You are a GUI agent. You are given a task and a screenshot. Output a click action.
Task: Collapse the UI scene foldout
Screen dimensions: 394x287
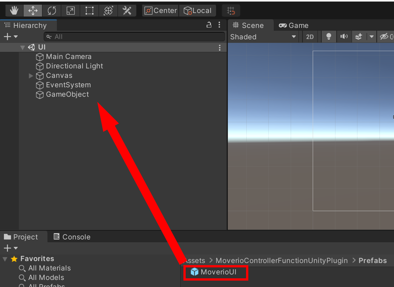22,47
